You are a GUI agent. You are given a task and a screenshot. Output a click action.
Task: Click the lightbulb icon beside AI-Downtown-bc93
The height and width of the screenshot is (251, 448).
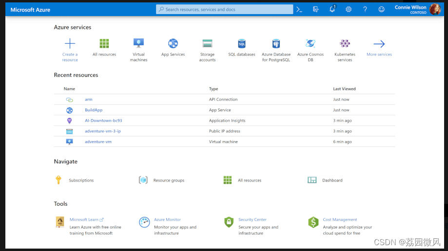[x=69, y=121]
